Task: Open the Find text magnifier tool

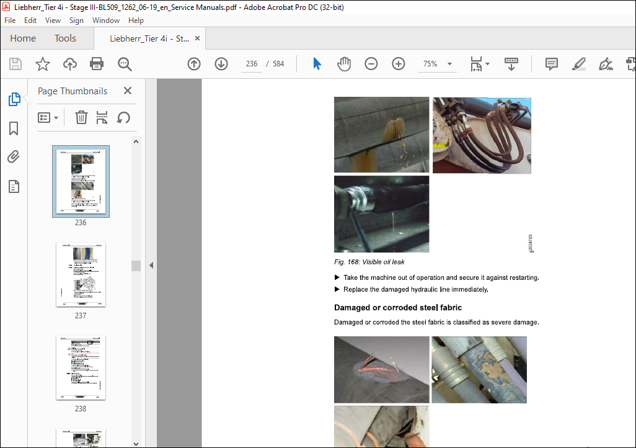Action: [x=125, y=64]
